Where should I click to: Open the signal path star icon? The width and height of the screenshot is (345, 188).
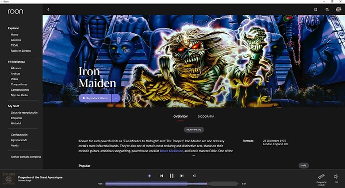point(149,176)
